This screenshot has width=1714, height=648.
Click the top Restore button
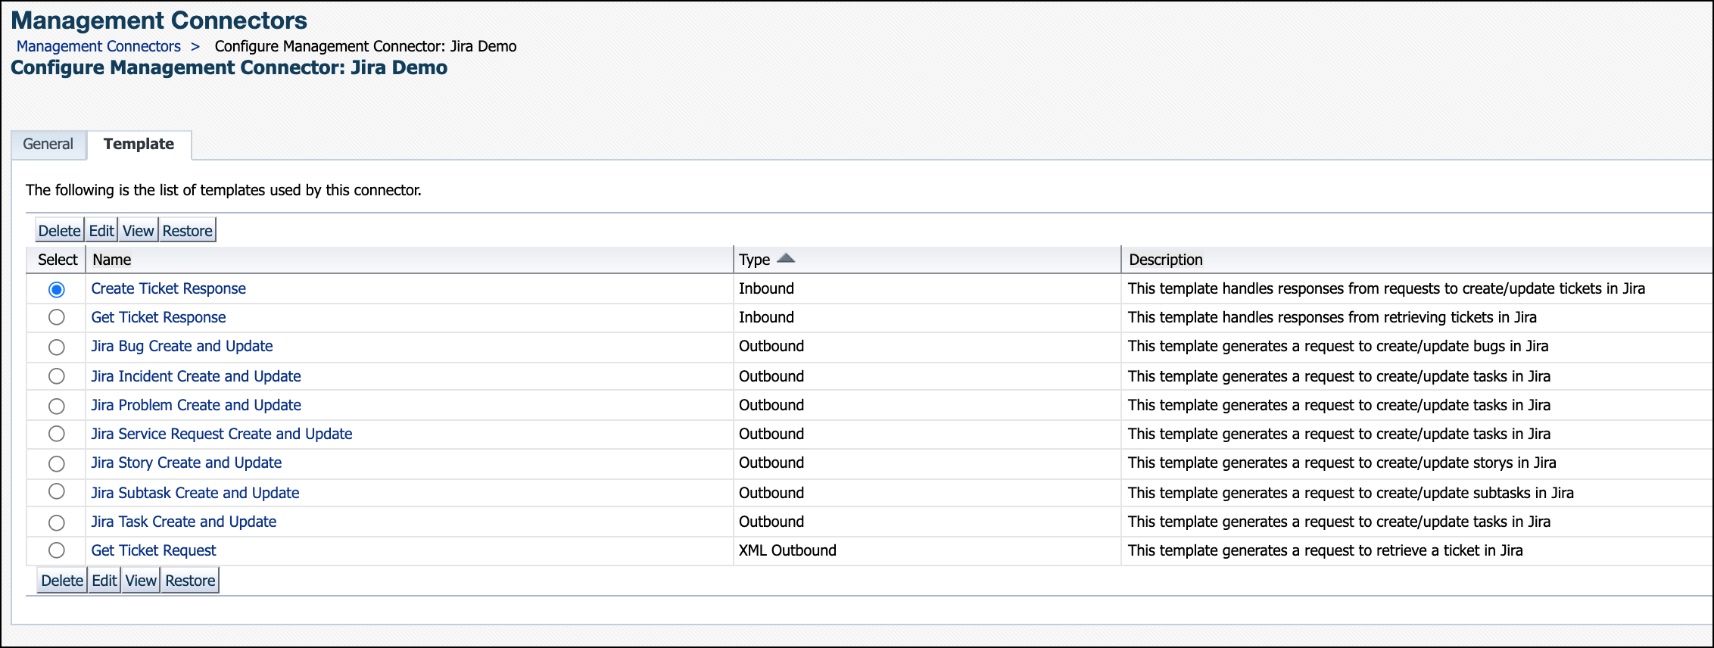point(187,231)
